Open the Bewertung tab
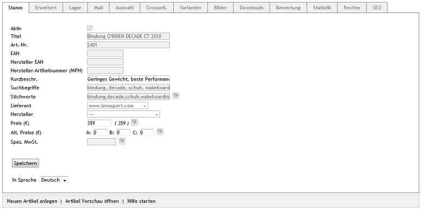The width and height of the screenshot is (422, 210). 288,8
